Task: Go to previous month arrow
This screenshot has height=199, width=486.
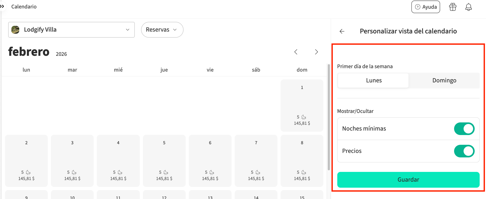Action: (296, 52)
